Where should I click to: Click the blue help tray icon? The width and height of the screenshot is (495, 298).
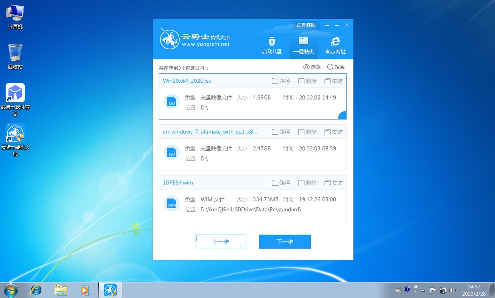(x=407, y=289)
